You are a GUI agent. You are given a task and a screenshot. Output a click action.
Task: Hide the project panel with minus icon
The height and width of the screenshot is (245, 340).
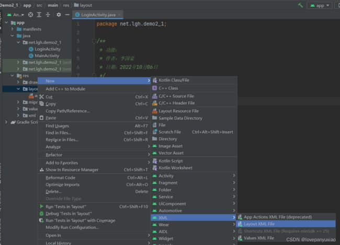coord(67,15)
